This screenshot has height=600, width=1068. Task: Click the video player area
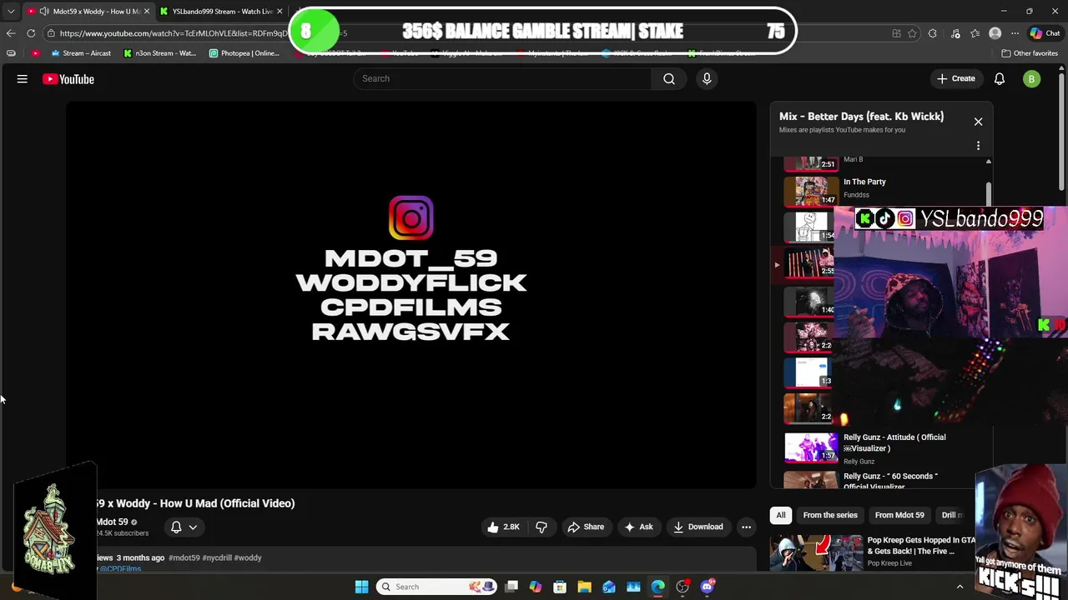click(x=411, y=294)
